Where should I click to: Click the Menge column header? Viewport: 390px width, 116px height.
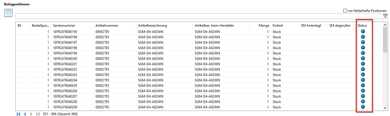[264, 26]
